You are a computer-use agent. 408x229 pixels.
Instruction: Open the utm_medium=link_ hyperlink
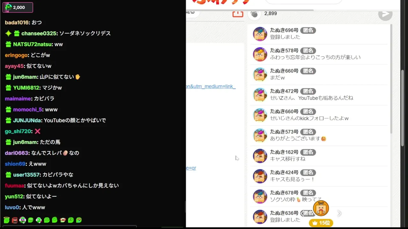(x=211, y=86)
